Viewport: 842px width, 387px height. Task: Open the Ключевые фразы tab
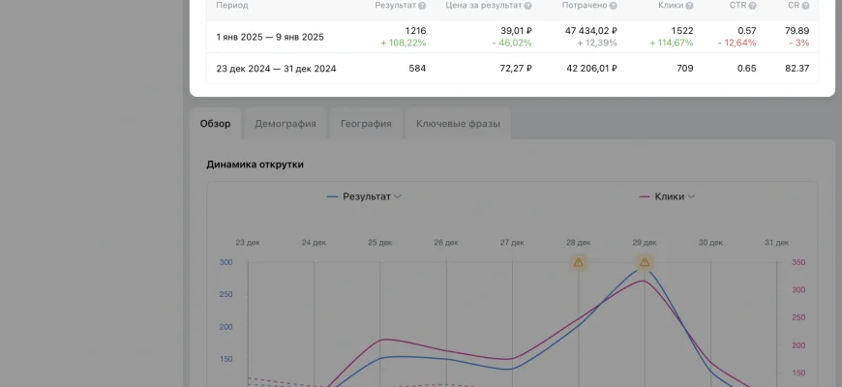click(x=458, y=124)
